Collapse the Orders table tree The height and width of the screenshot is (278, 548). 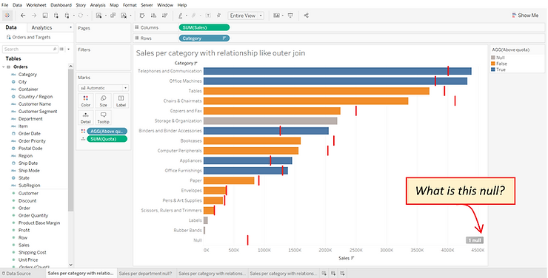4,67
